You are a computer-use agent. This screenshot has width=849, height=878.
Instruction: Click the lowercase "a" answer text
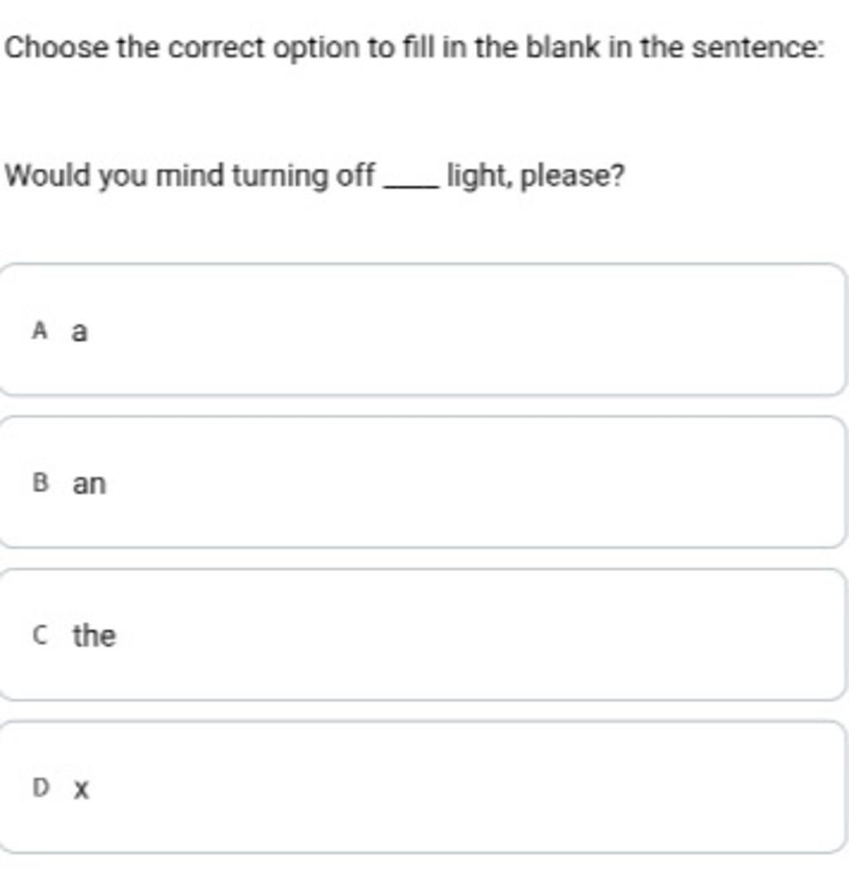point(79,332)
